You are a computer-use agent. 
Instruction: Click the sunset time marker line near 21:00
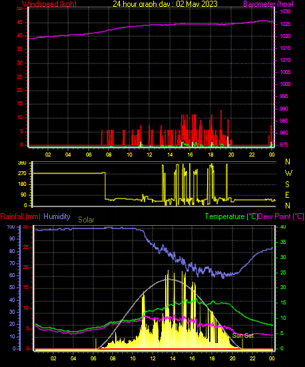coord(242,344)
